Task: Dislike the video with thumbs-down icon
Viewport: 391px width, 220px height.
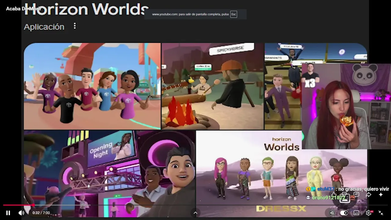Action: tap(345, 195)
